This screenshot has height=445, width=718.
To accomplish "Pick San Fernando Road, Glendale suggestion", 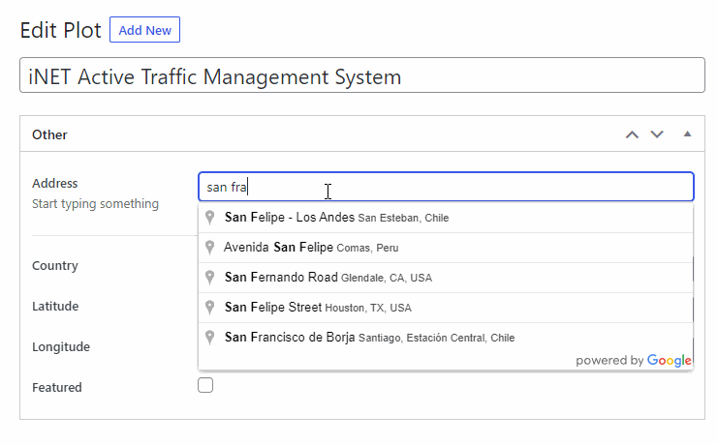I will (x=446, y=278).
